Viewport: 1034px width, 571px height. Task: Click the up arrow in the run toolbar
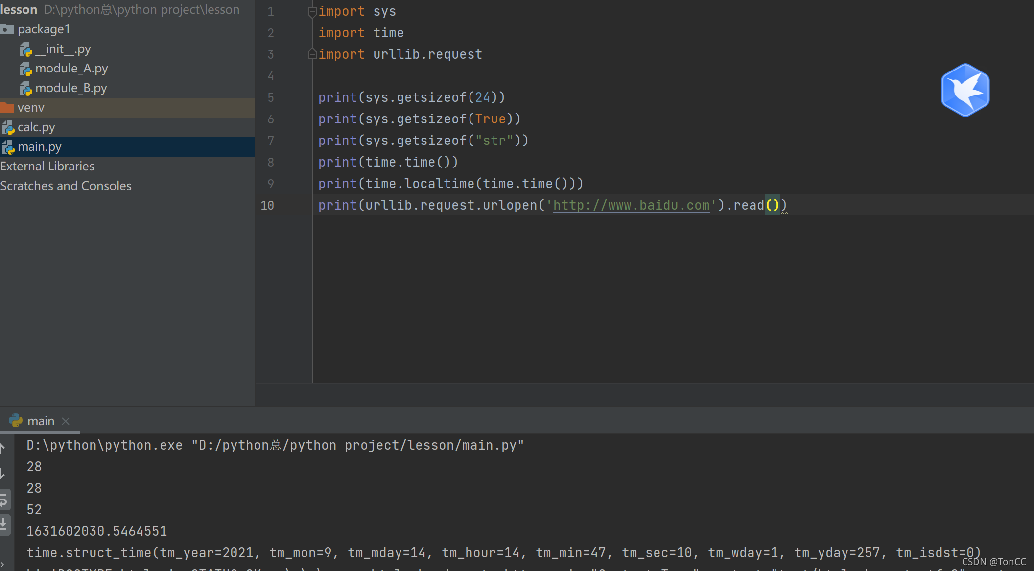click(3, 448)
